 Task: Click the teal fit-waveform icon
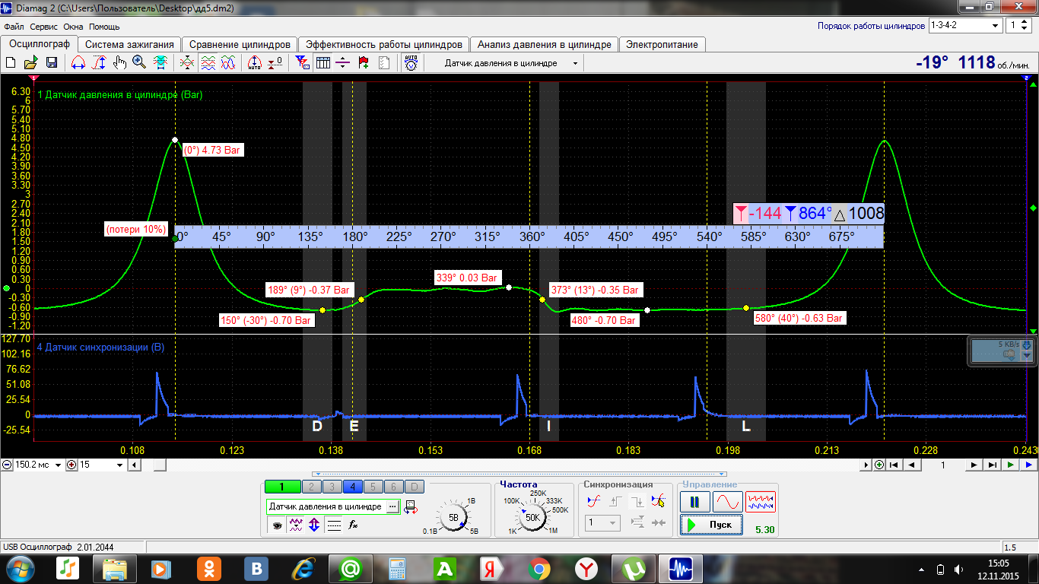[160, 63]
